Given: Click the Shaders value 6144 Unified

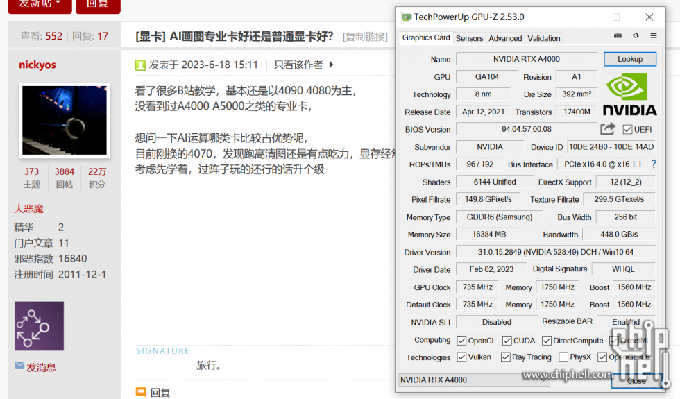Looking at the screenshot, I should (x=495, y=182).
